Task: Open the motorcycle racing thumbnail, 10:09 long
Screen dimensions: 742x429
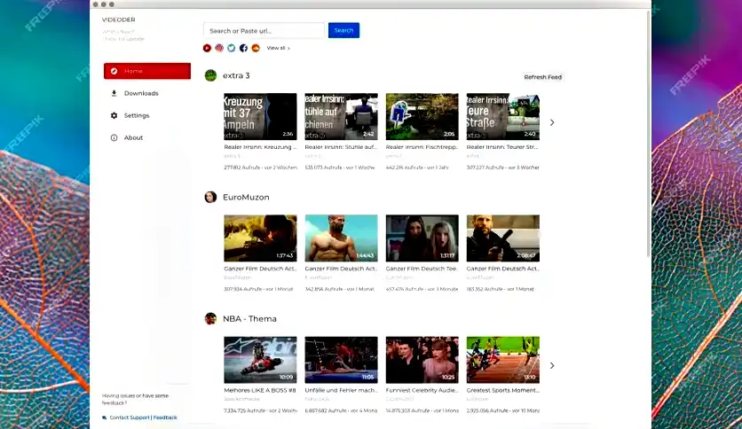Action: coord(260,360)
